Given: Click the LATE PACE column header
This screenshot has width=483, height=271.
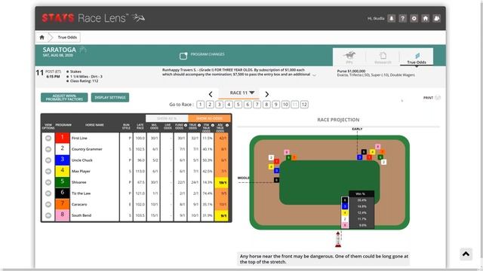Looking at the screenshot, I should pos(140,126).
